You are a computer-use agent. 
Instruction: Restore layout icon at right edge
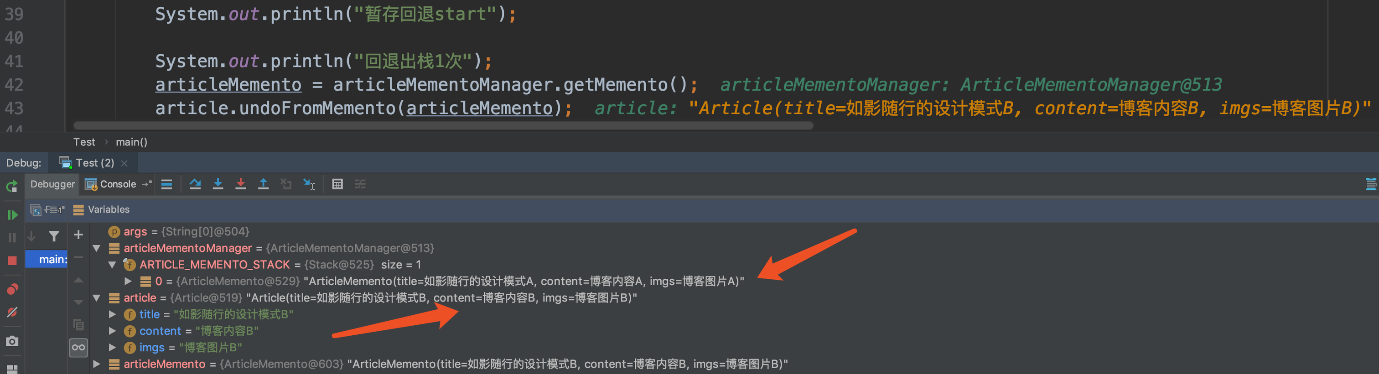click(x=1371, y=184)
